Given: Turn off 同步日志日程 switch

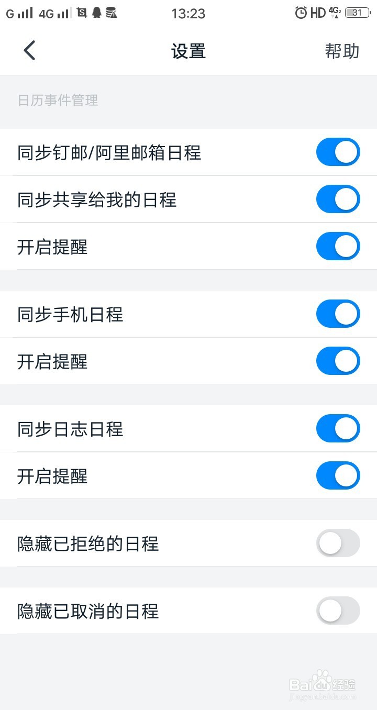Looking at the screenshot, I should click(338, 429).
